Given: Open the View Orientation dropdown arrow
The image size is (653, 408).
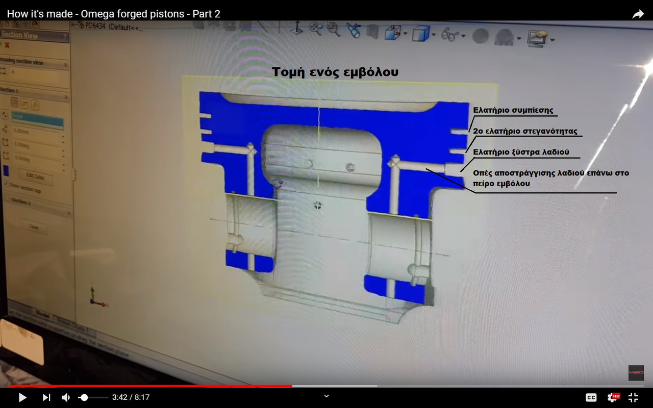Looking at the screenshot, I should 405,34.
